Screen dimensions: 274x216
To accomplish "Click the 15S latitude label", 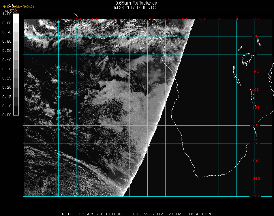I will 256,107.
